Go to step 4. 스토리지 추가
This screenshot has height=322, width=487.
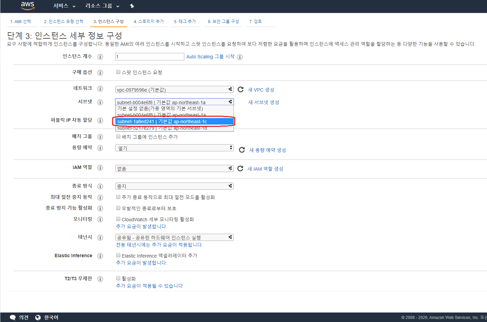[149, 21]
